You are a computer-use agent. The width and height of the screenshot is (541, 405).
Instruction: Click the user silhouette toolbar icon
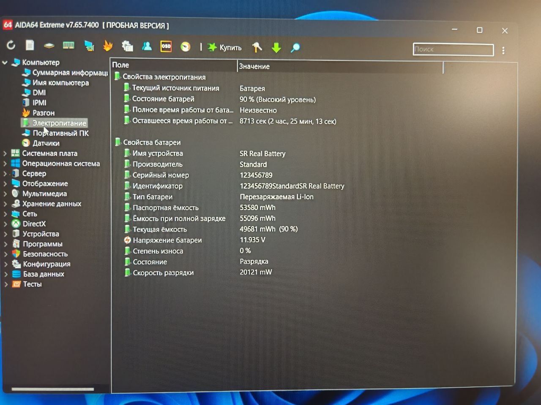147,46
